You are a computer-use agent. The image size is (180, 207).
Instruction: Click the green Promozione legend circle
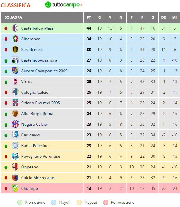(x=20, y=202)
